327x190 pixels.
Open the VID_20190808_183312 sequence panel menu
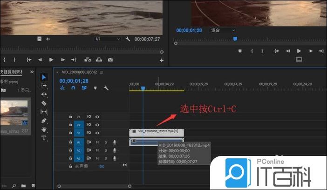pyautogui.click(x=101, y=72)
